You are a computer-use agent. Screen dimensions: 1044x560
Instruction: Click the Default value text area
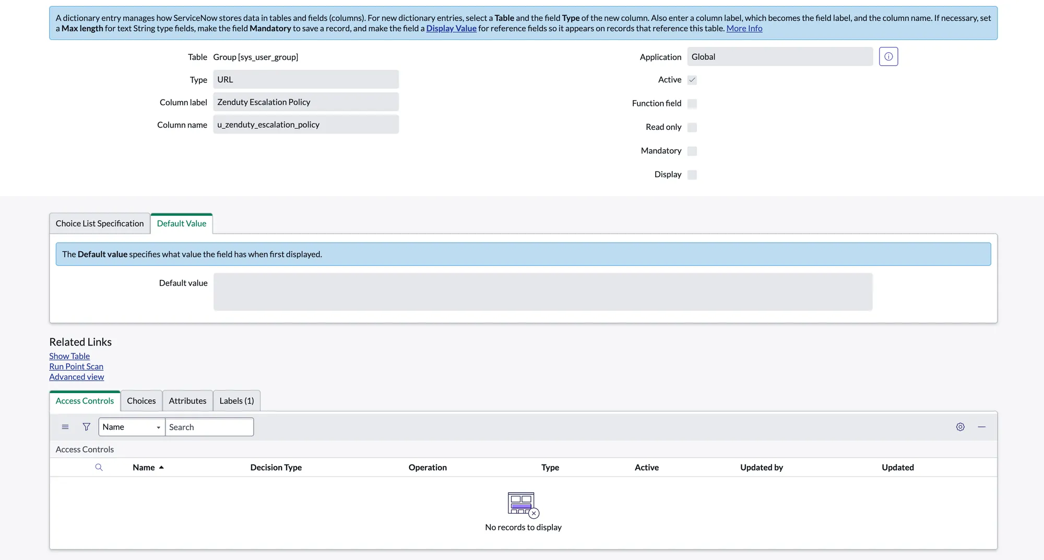coord(543,291)
